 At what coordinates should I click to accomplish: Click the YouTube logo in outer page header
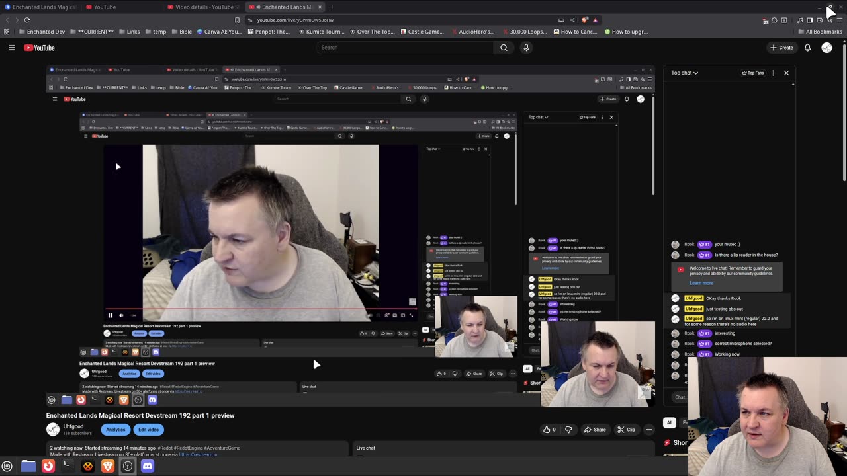(39, 48)
